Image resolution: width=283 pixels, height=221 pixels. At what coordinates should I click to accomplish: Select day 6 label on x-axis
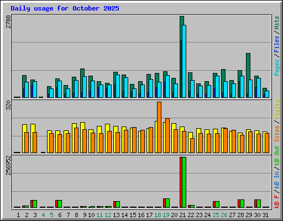[x=60, y=215]
